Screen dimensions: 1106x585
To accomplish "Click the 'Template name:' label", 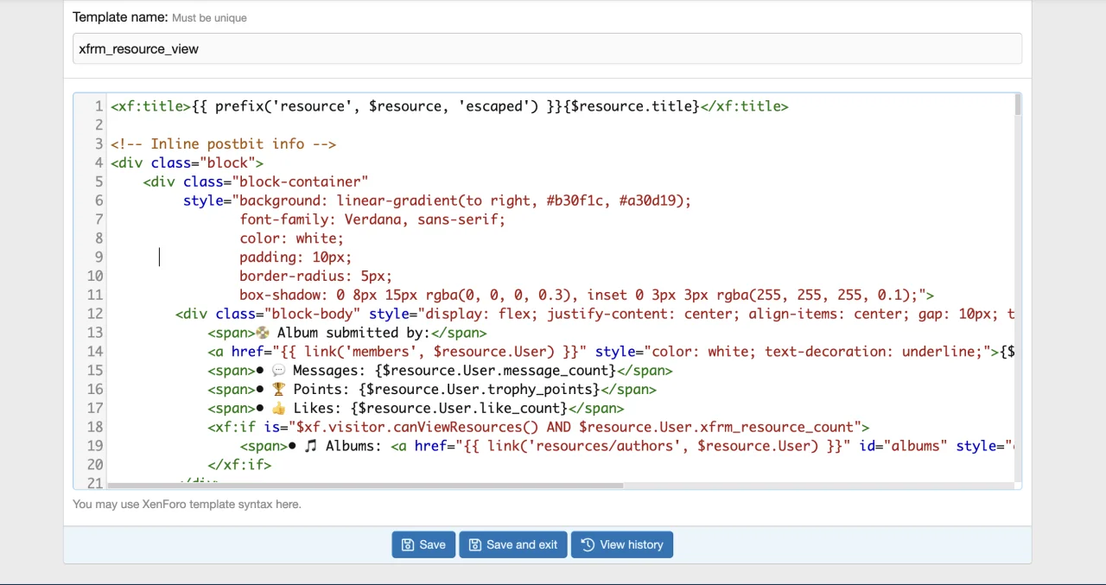I will 120,17.
